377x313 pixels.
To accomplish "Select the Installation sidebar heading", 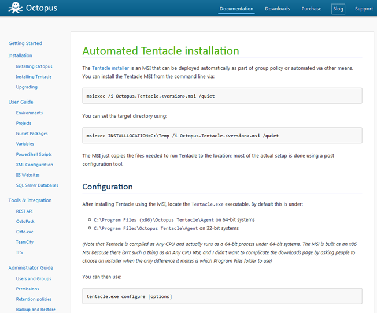I will [20, 55].
